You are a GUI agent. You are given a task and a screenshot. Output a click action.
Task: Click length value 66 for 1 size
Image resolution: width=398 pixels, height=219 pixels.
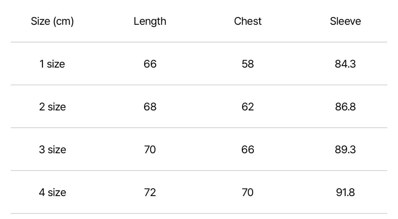click(150, 64)
